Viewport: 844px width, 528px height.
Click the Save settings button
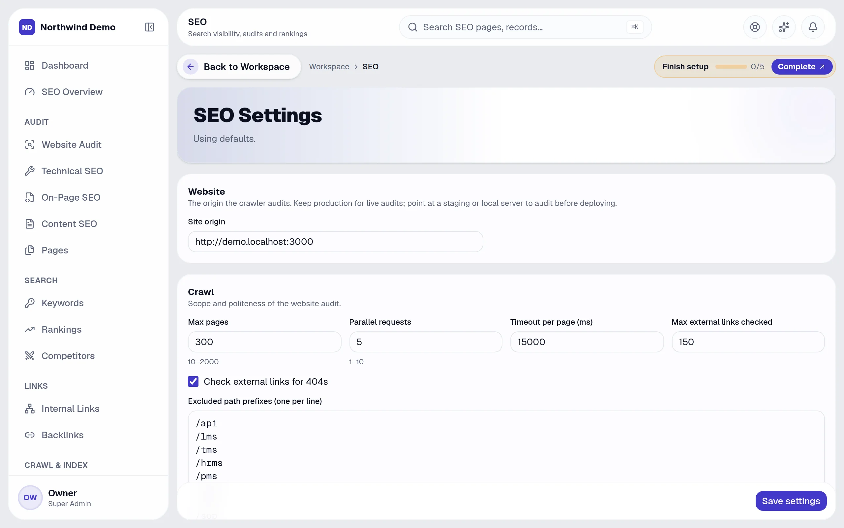coord(791,501)
